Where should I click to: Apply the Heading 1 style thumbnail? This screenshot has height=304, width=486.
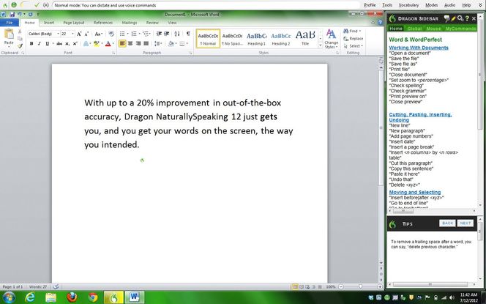point(256,37)
